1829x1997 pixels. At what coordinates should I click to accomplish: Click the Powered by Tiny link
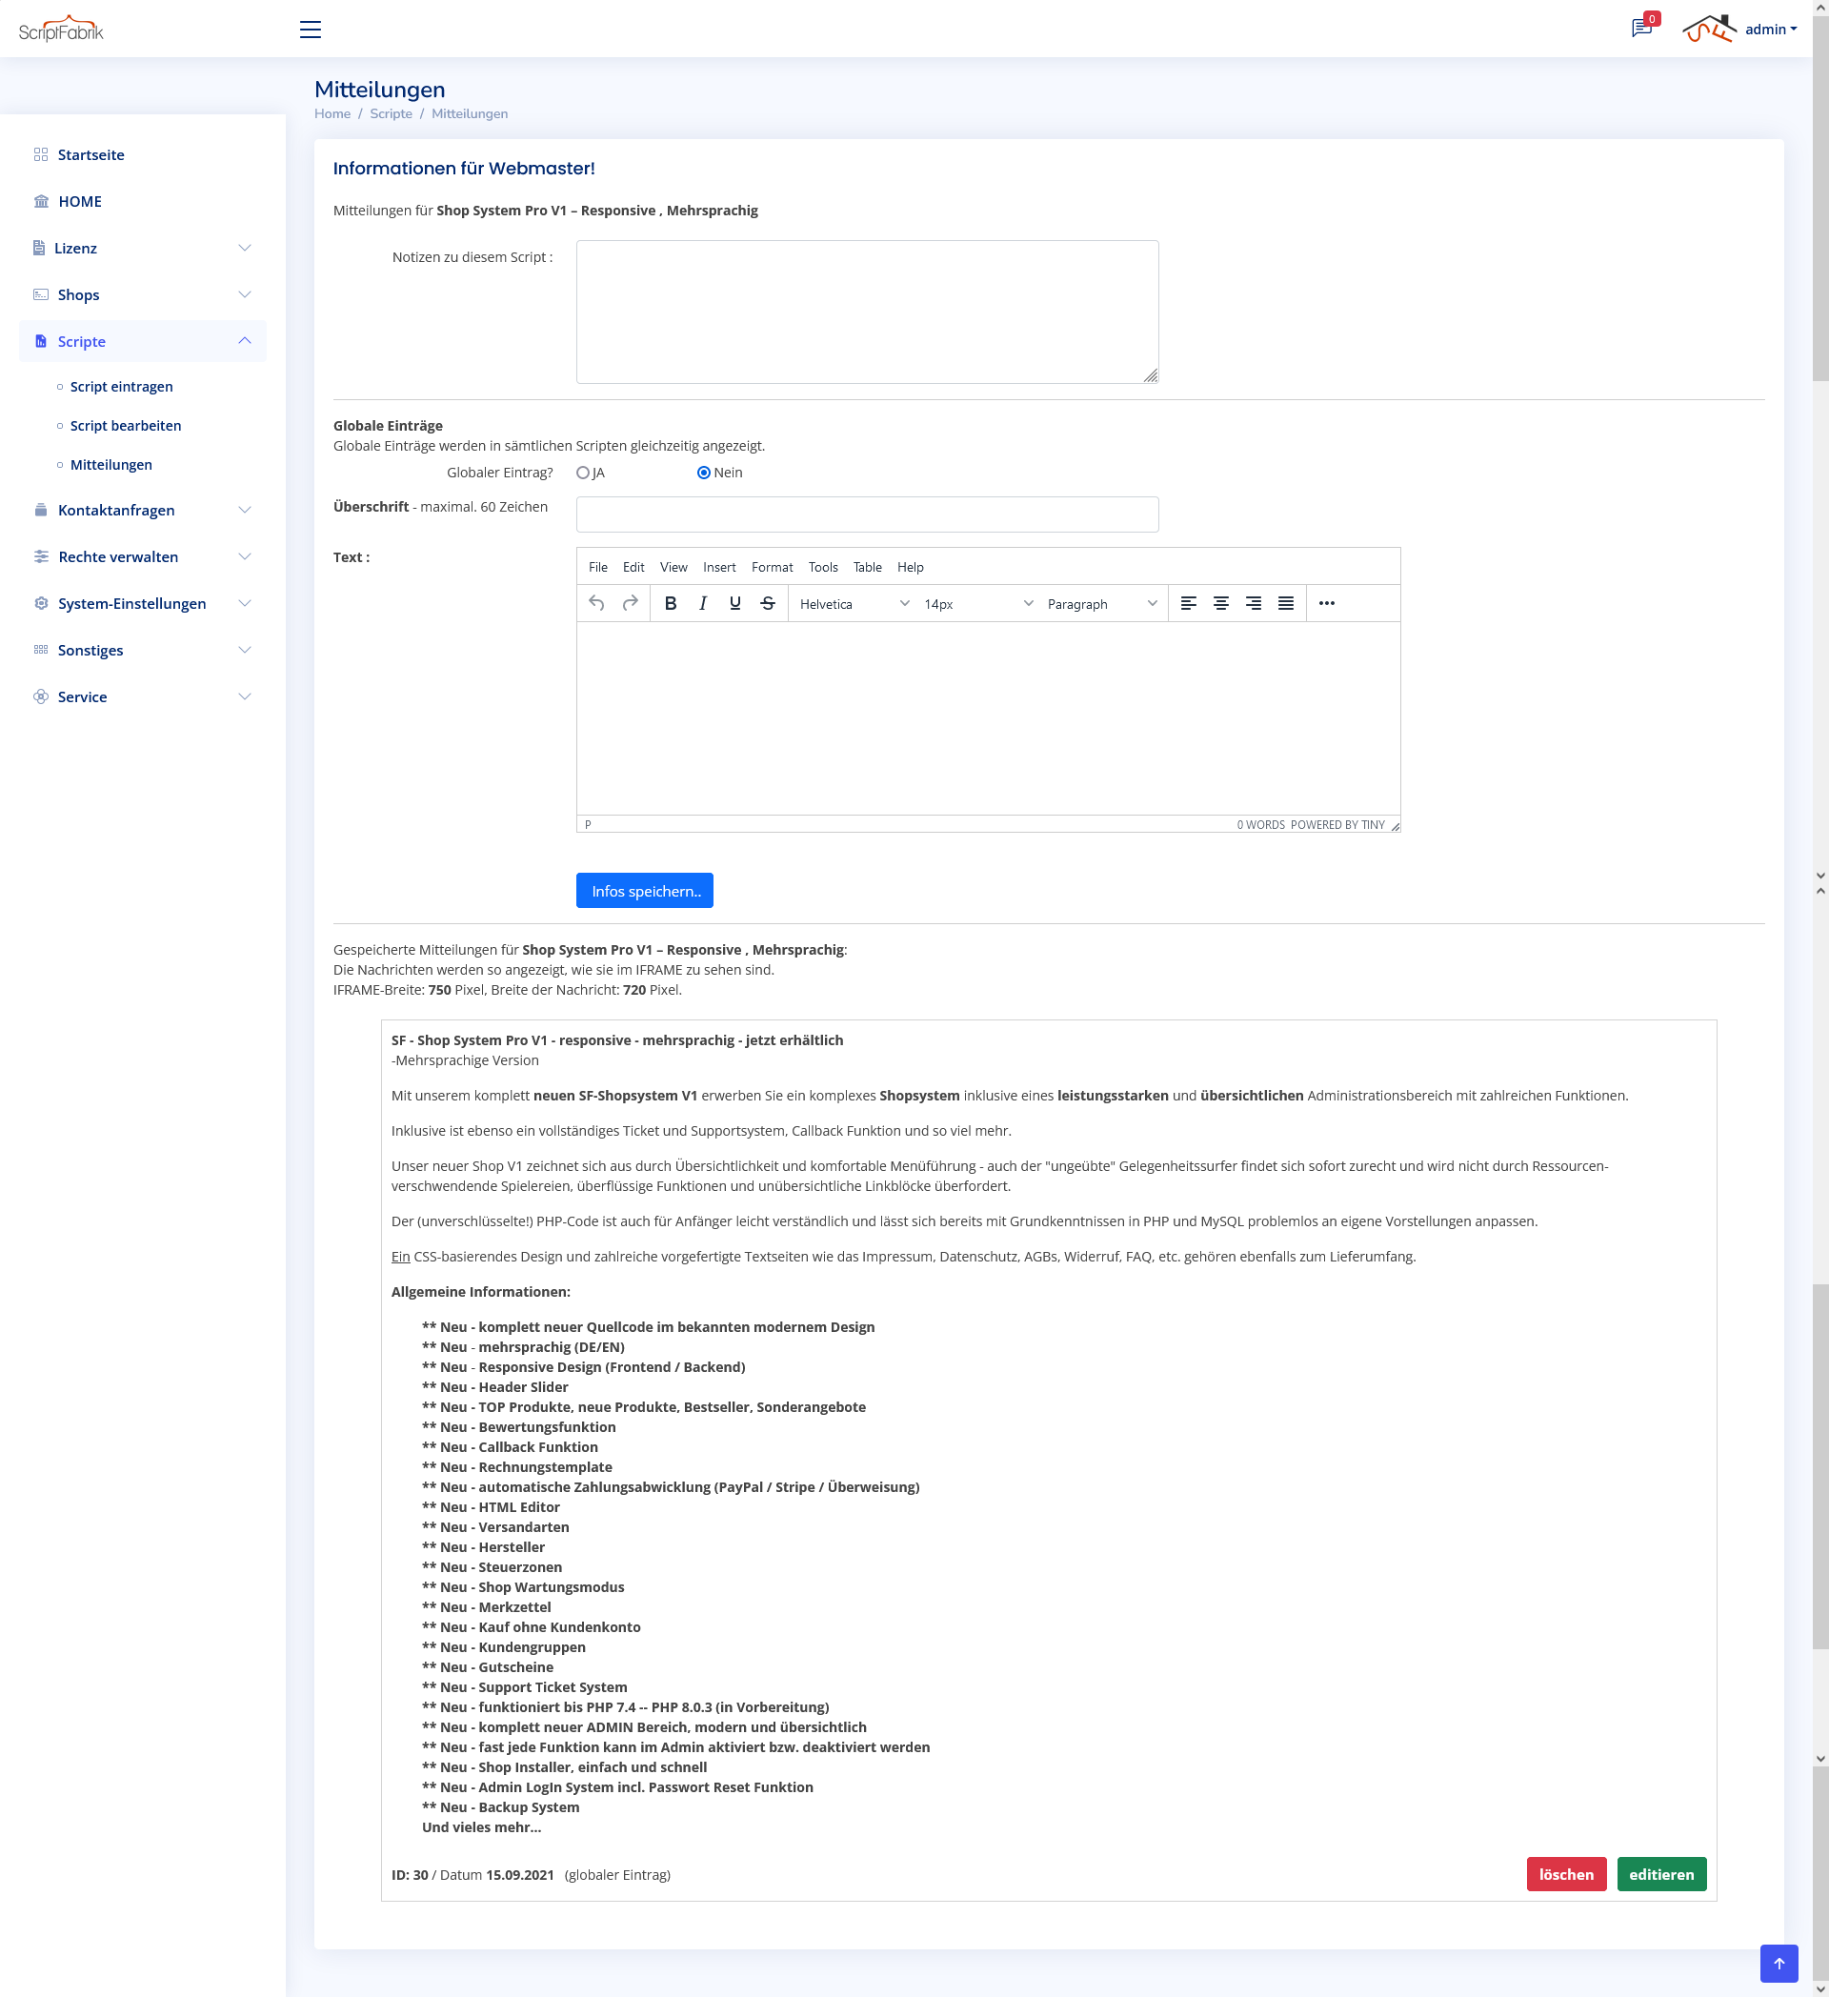click(x=1337, y=824)
